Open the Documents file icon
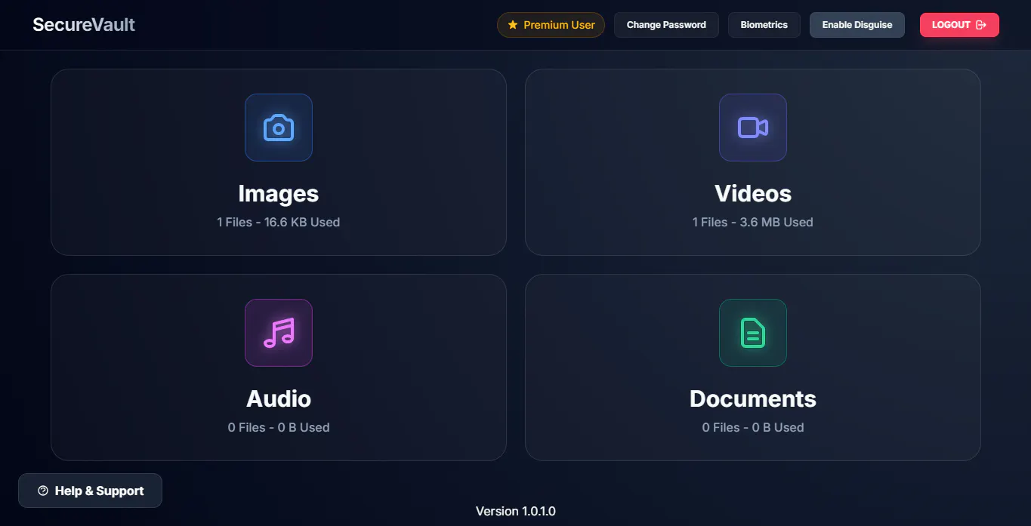Screen dimensions: 1031x526 [x=753, y=333]
